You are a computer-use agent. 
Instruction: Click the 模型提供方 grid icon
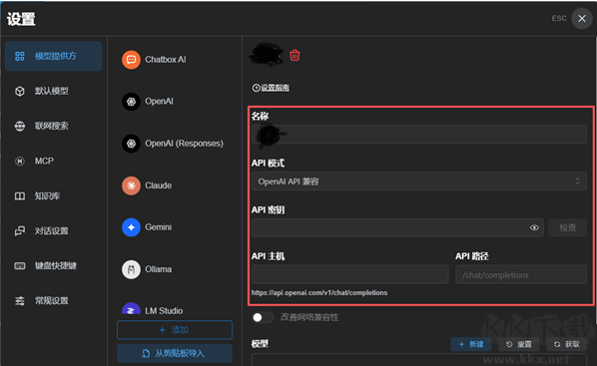20,56
